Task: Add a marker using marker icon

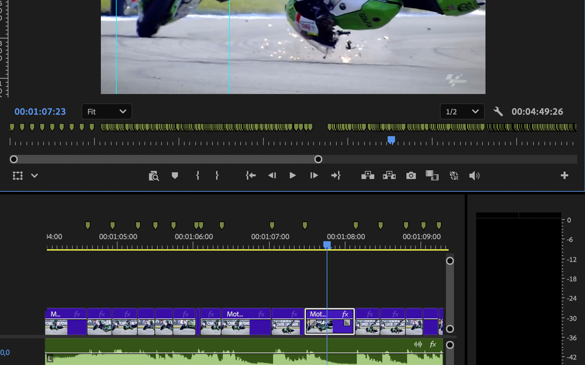Action: [x=175, y=176]
